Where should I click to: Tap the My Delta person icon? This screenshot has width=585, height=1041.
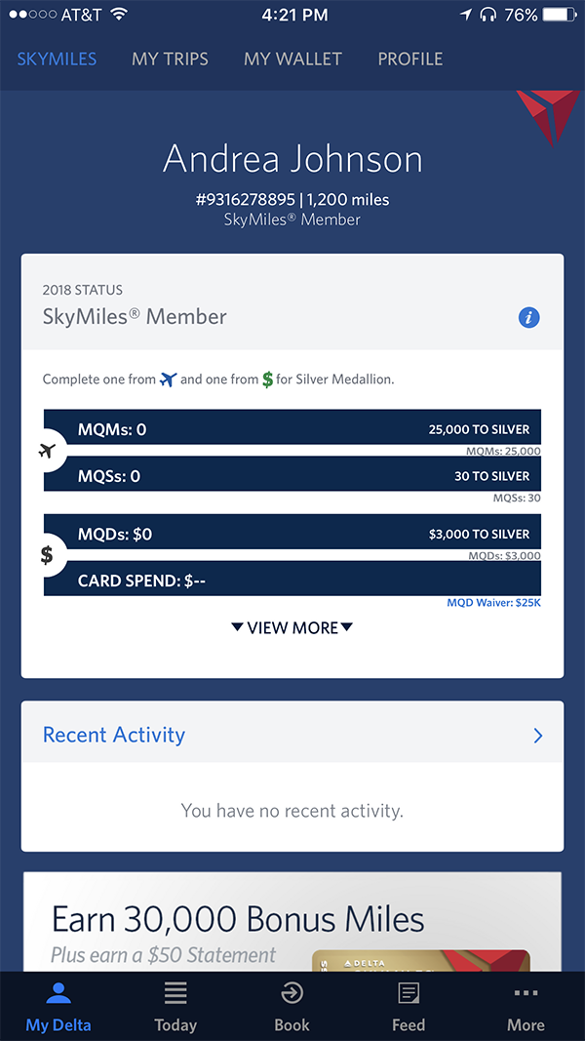58,993
